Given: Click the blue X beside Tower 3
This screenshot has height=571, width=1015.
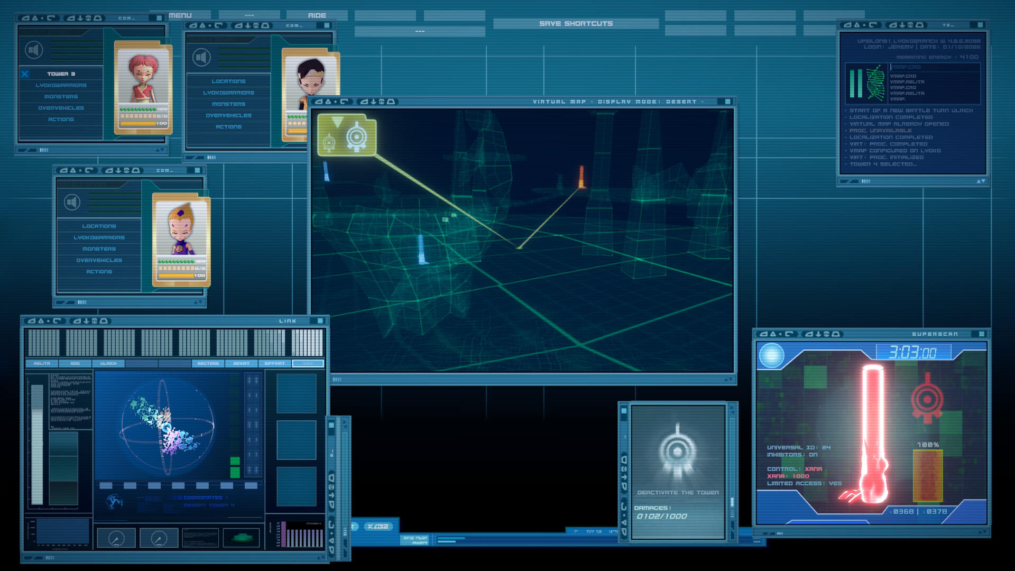Looking at the screenshot, I should [x=25, y=74].
